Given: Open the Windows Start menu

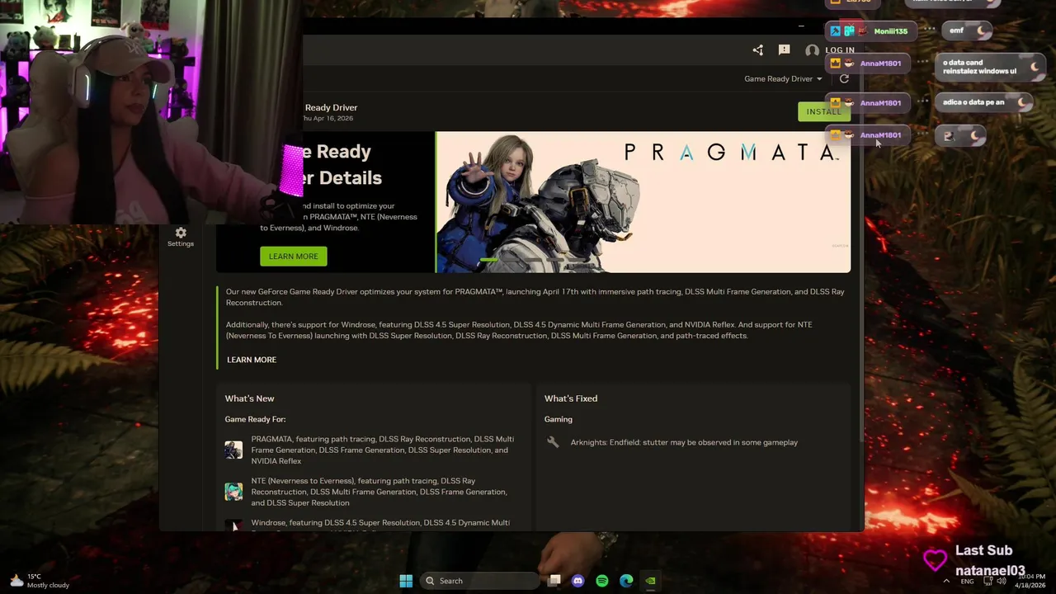Looking at the screenshot, I should click(406, 581).
